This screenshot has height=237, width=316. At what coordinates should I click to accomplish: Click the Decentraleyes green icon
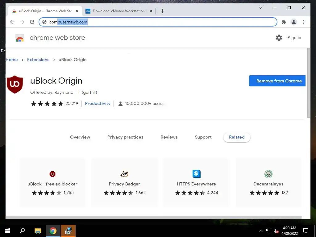(268, 174)
